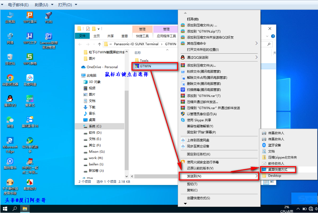This screenshot has height=213, width=318.
Task: Select 系统 (C:) in the navigation tree
Action: tap(95, 126)
